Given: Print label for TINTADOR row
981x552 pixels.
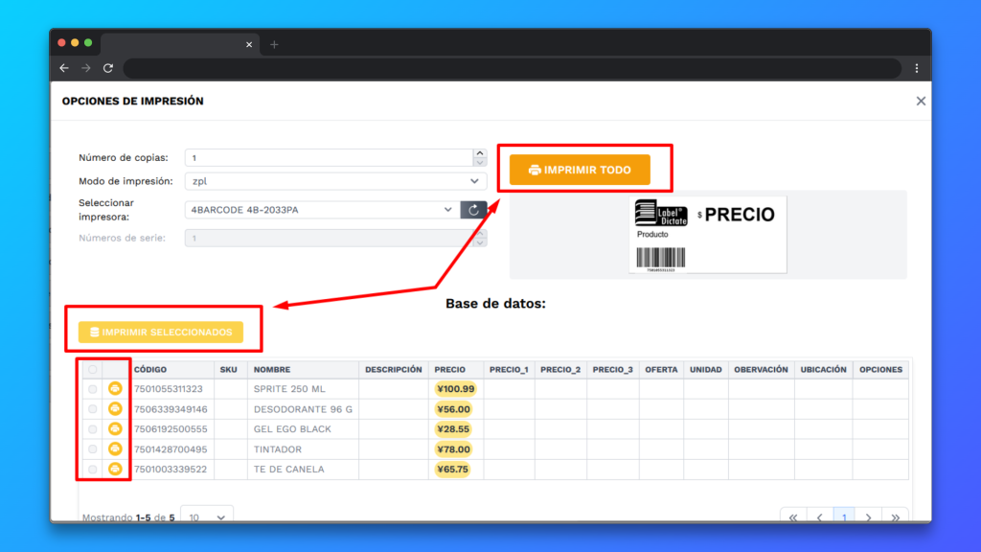Looking at the screenshot, I should [115, 448].
